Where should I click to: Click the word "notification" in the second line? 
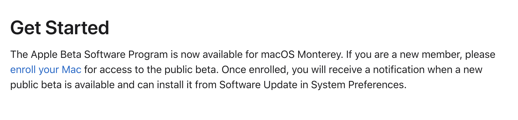399,70
